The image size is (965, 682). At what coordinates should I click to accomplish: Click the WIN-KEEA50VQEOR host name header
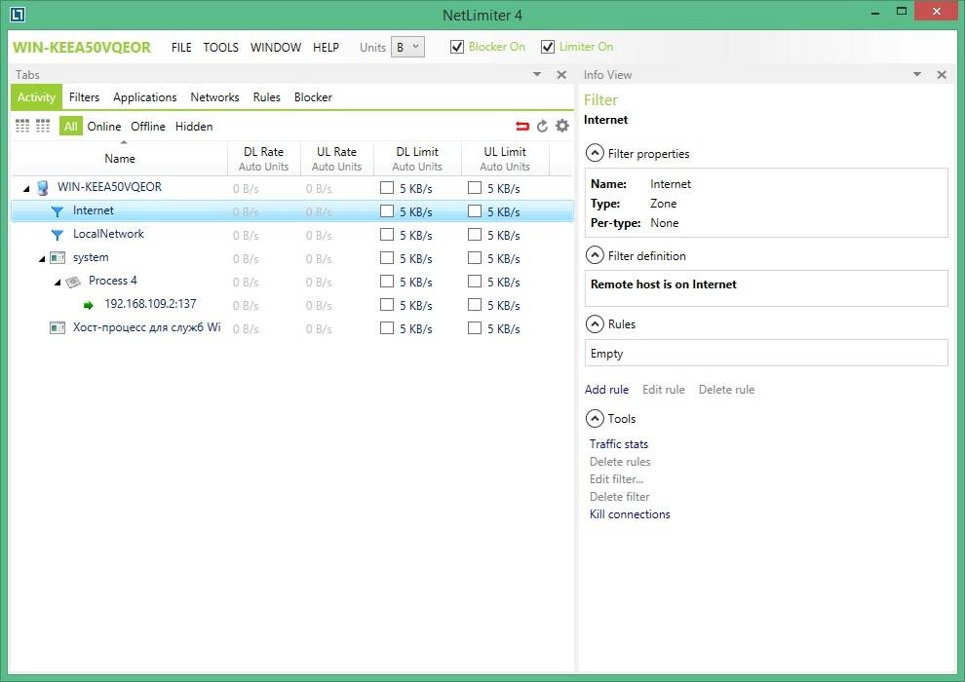point(81,48)
